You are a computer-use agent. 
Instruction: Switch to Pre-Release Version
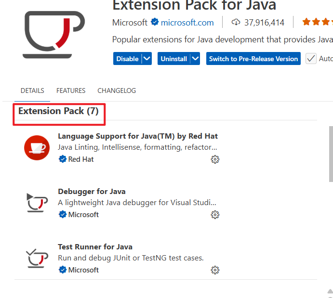(x=253, y=59)
